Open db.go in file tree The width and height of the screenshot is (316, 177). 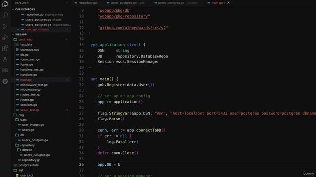(24, 55)
